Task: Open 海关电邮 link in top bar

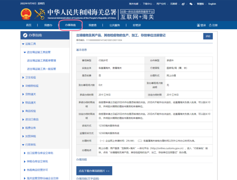Action: coord(134,4)
